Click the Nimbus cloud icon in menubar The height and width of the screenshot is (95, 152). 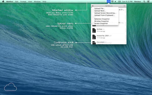pos(109,2)
